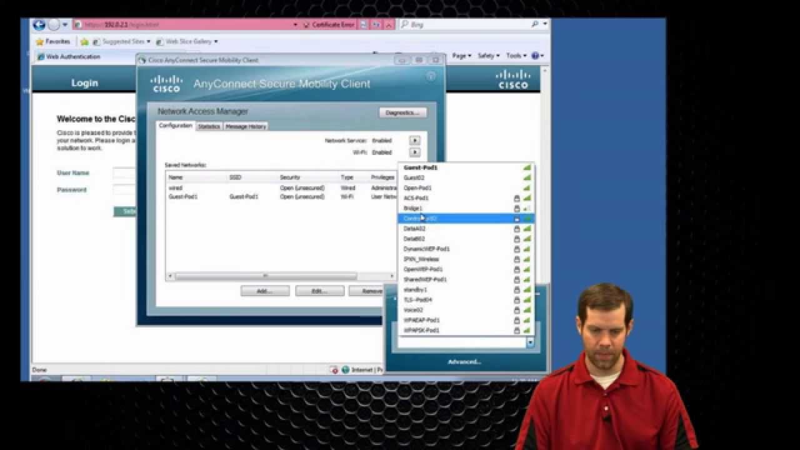Choose standby1 from the network list

coord(466,289)
